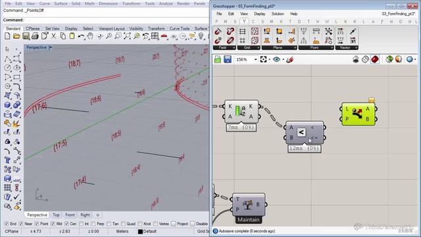Click the four-viewport layout icon

tap(155, 36)
